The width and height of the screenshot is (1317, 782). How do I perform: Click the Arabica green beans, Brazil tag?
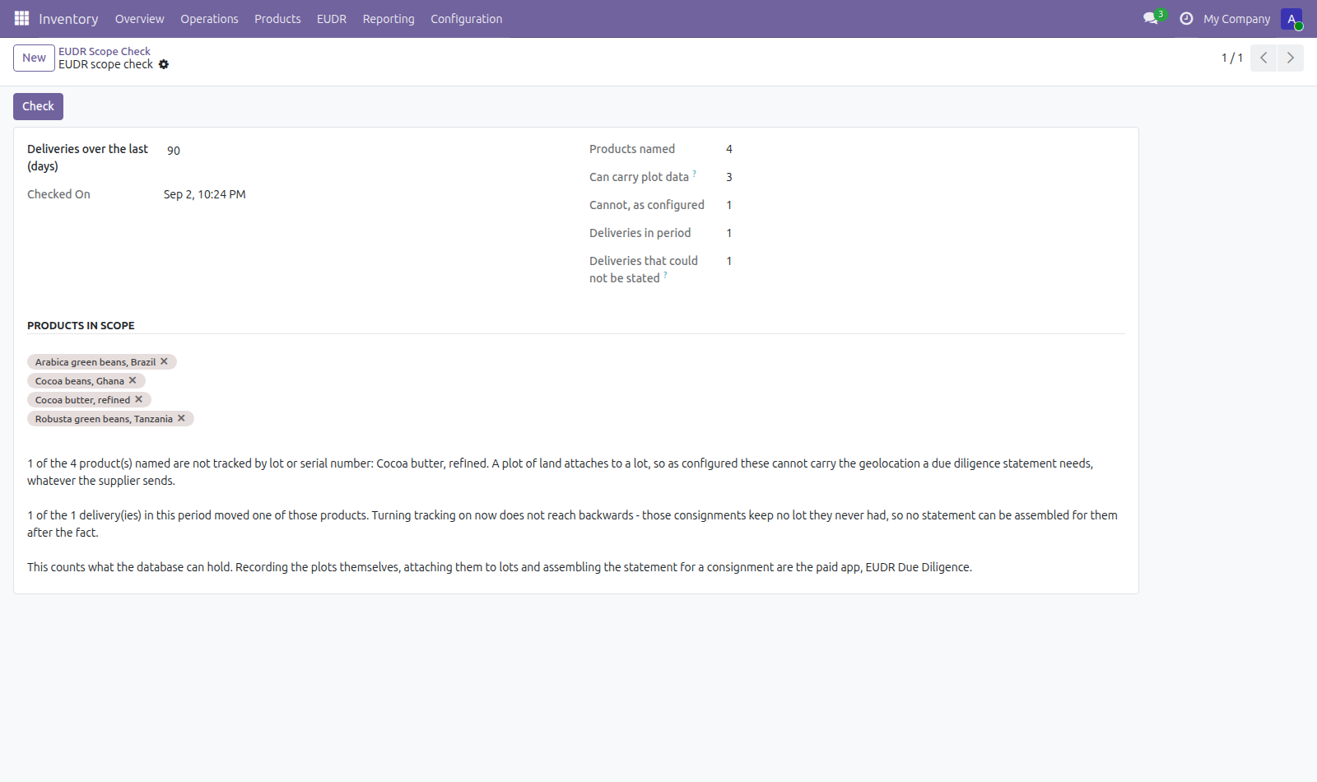click(95, 362)
